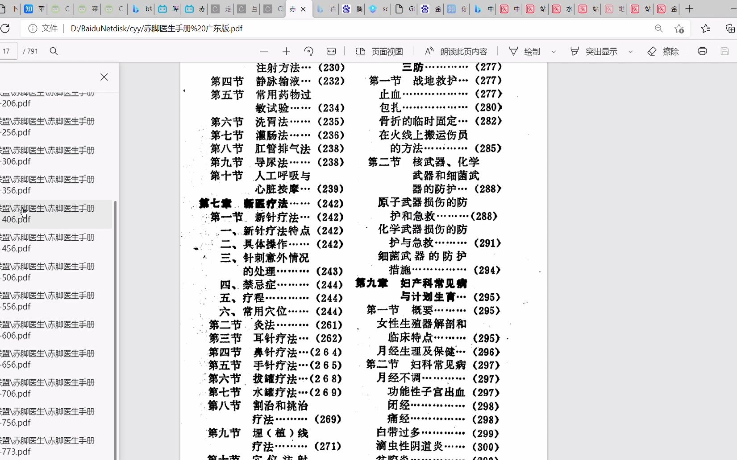
Task: Click the contents entry 第六节 拔罐疗法 (268)
Action: pos(275,379)
